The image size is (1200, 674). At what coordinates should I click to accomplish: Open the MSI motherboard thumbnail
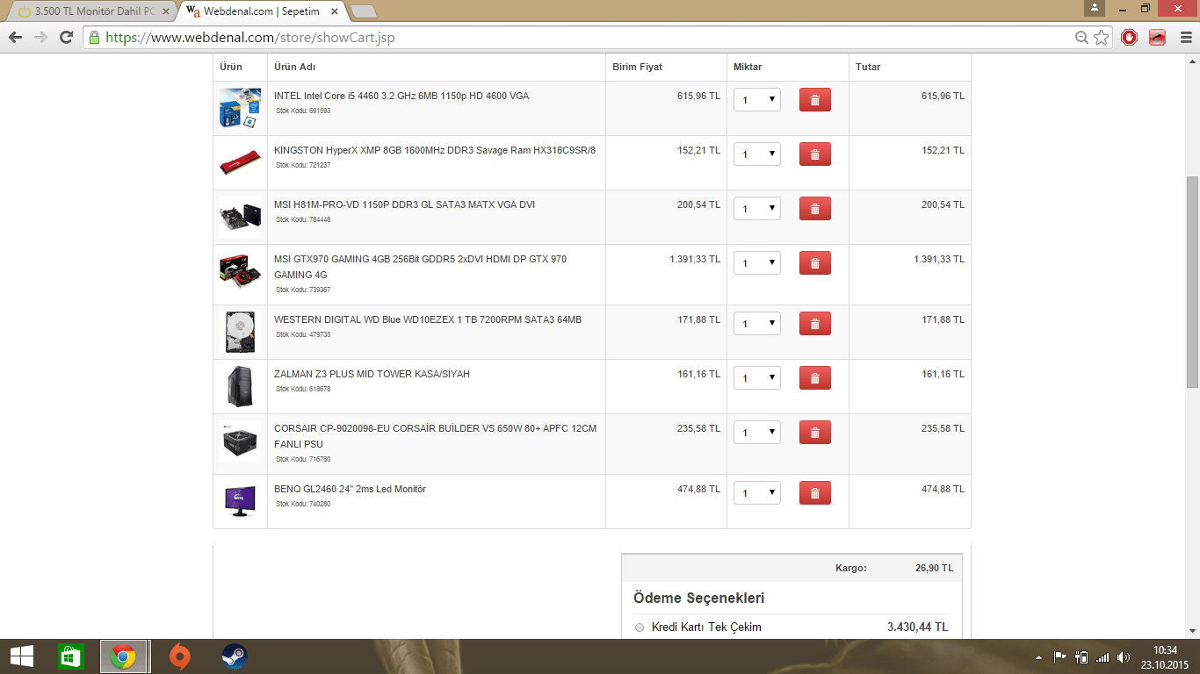pyautogui.click(x=240, y=217)
